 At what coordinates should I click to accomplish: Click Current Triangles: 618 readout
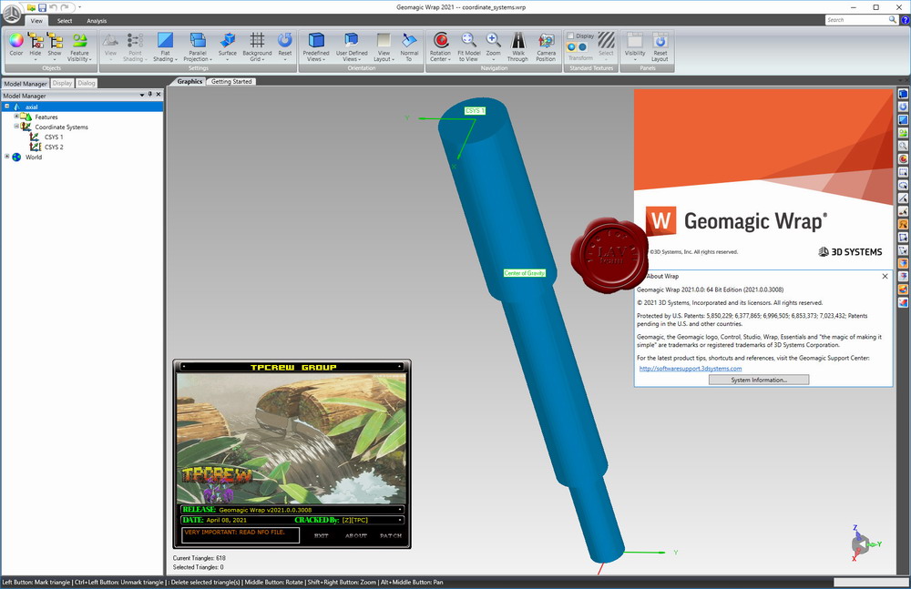200,558
